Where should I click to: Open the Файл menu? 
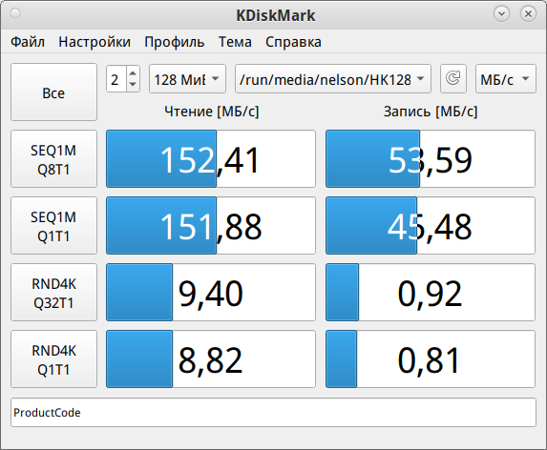pyautogui.click(x=28, y=42)
